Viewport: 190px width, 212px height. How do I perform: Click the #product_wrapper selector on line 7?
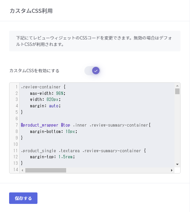[x=39, y=125]
